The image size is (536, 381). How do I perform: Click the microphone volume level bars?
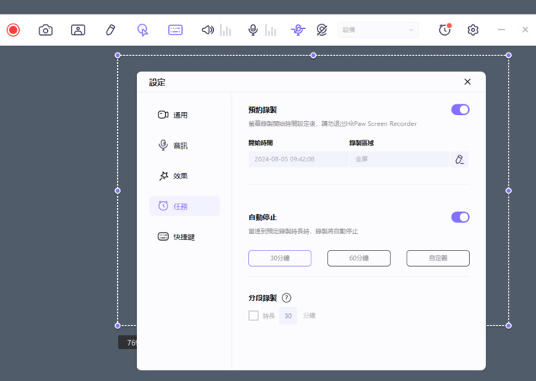pos(270,30)
